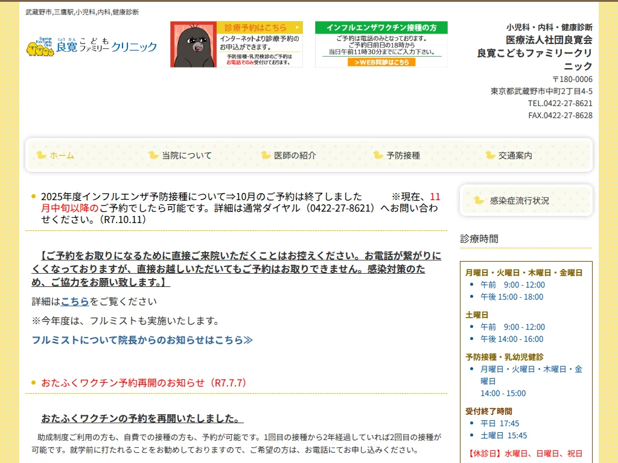The image size is (618, 463).
Task: Click duck icon beside 当院について
Action: [153, 155]
